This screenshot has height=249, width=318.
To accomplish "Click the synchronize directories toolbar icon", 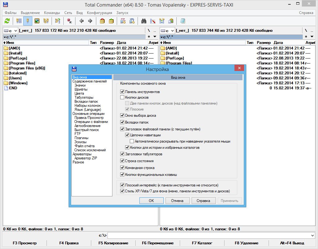I will (x=162, y=21).
